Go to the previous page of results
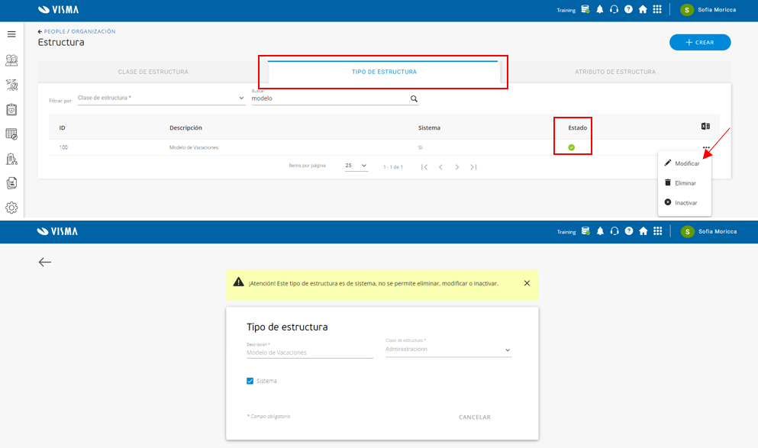758x448 pixels. click(441, 167)
